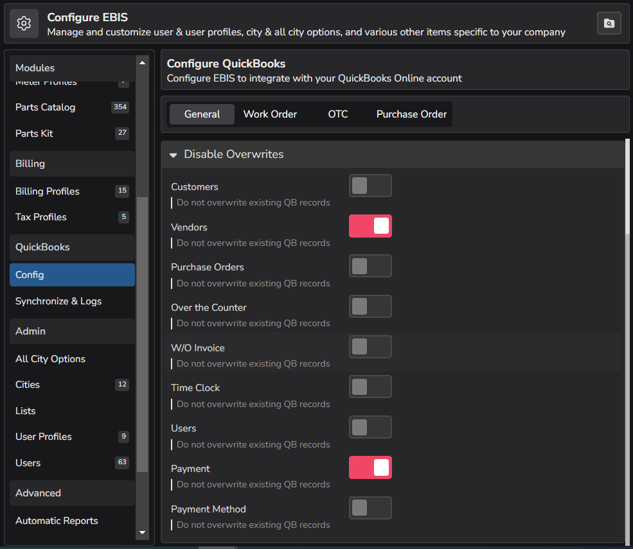Enable the Payment Method toggle
This screenshot has height=549, width=633.
[x=370, y=508]
